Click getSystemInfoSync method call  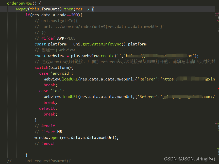(x=102, y=44)
